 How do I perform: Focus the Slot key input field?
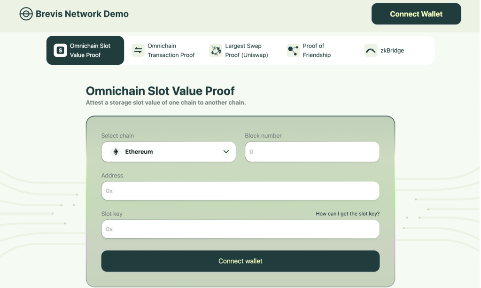coord(240,229)
